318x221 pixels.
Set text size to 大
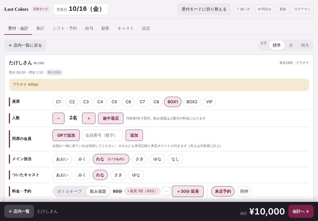[291, 45]
